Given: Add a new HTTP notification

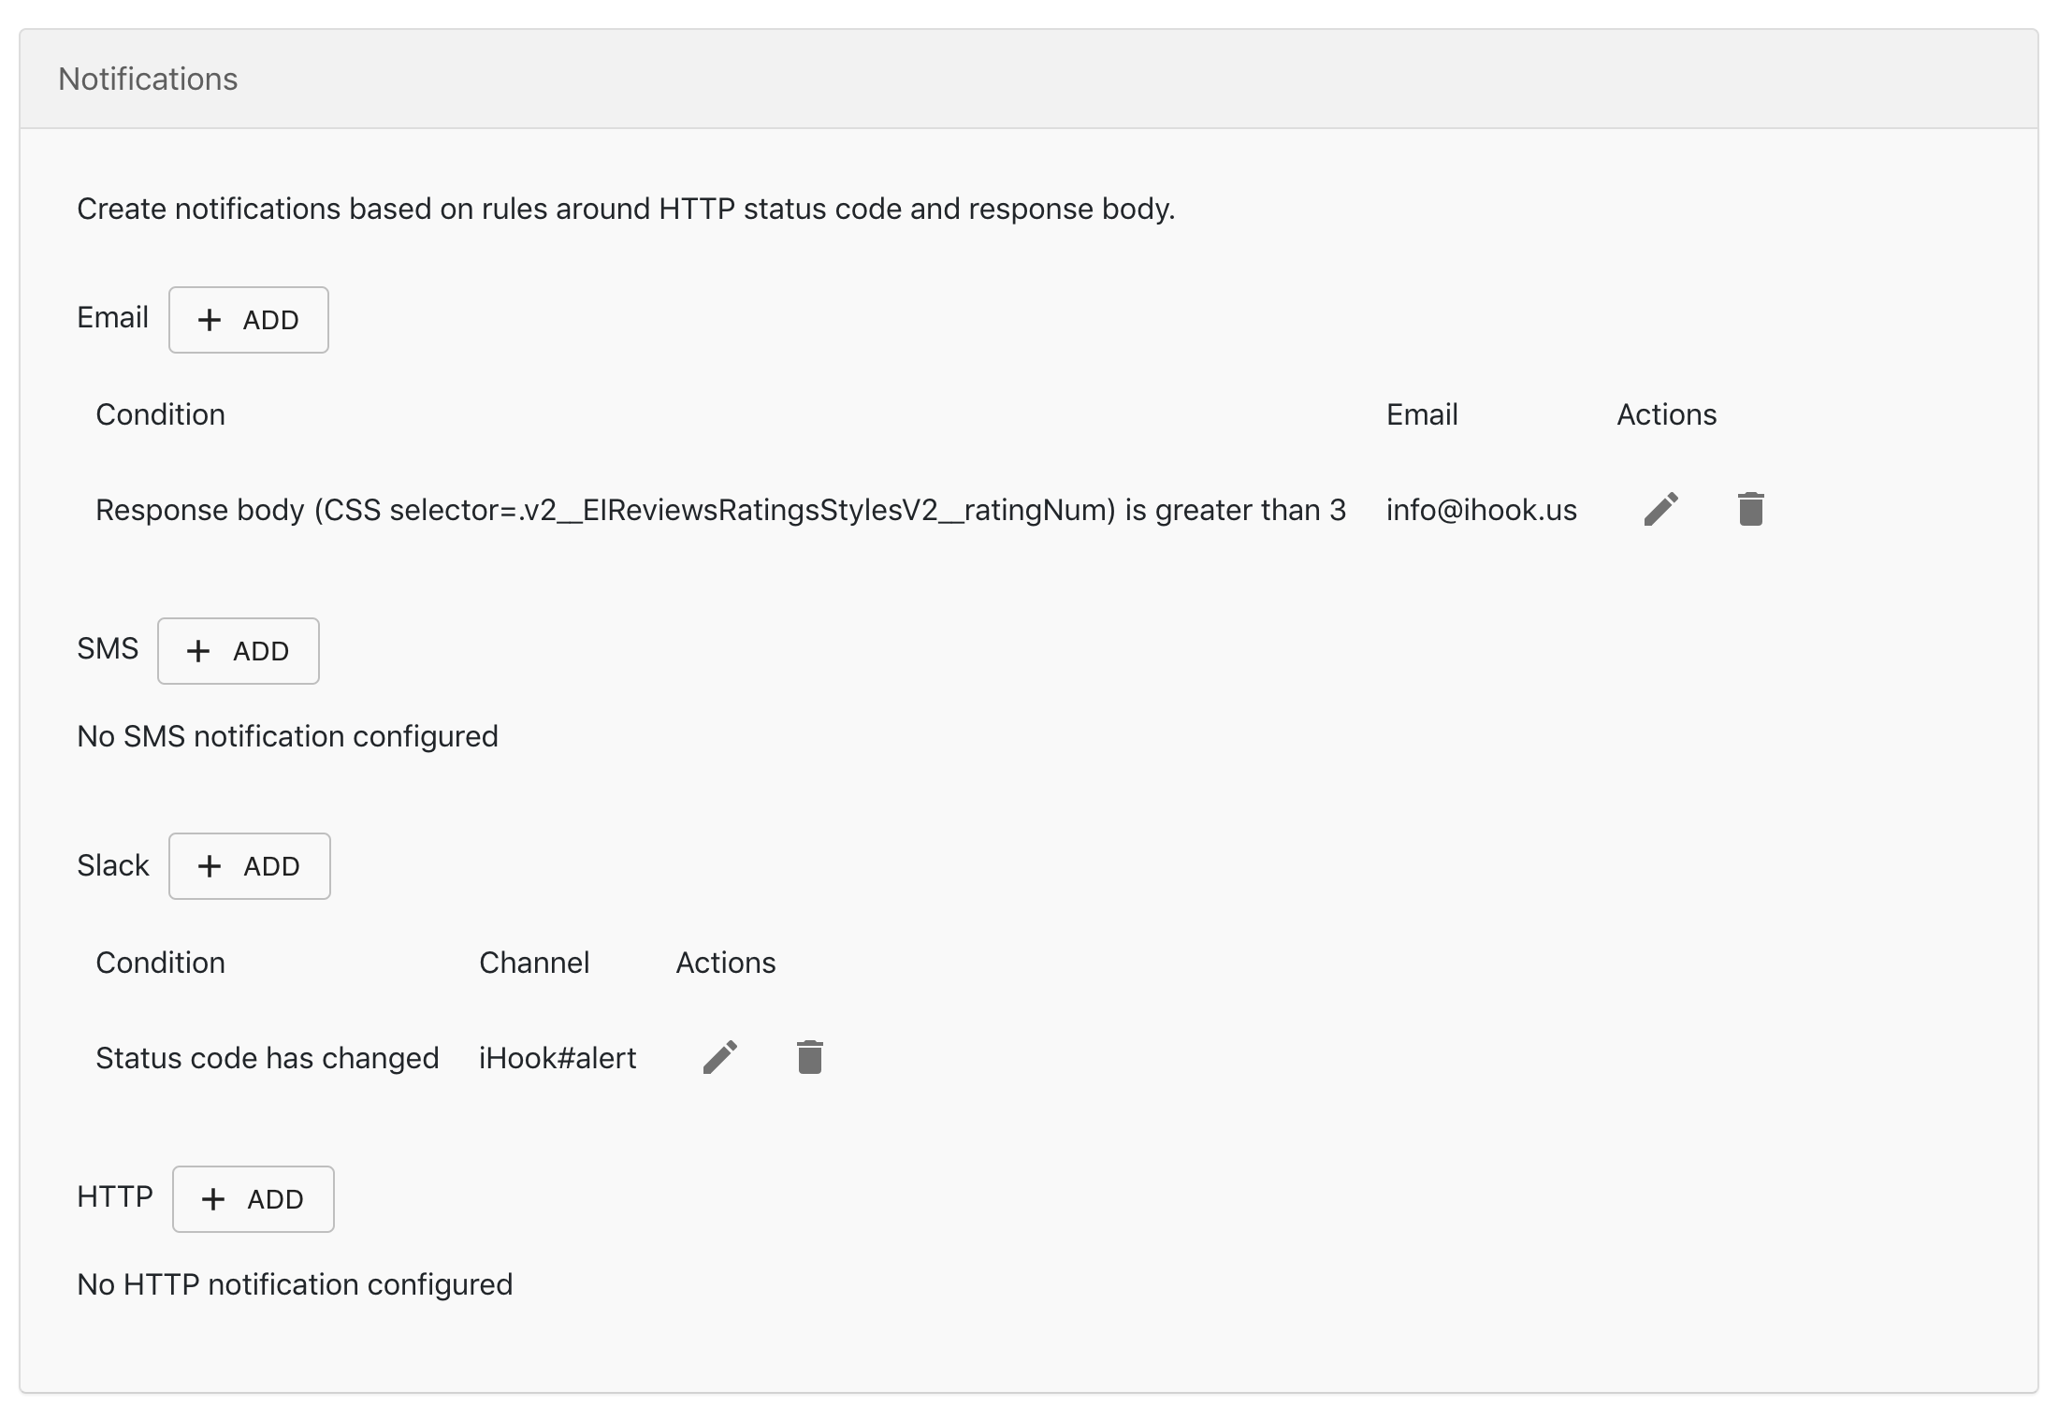Looking at the screenshot, I should (254, 1199).
